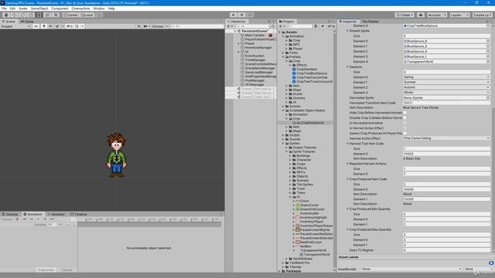495x278 pixels.
Task: Click the Project create plus button
Action: [281, 26]
